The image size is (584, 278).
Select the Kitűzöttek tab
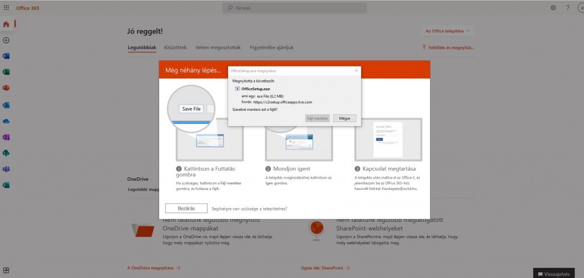176,48
